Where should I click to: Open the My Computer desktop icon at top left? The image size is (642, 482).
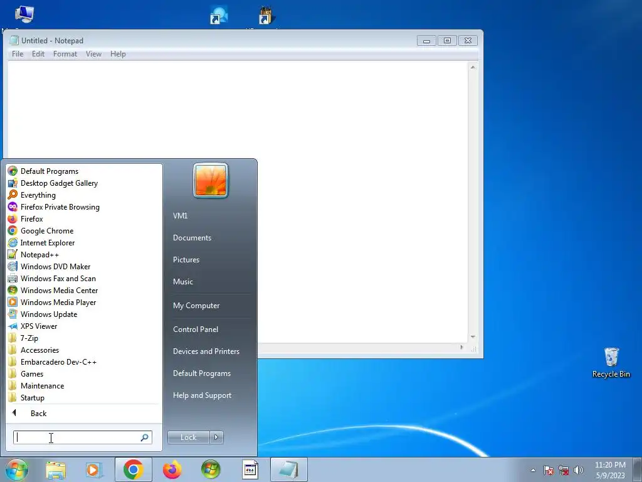tap(24, 15)
